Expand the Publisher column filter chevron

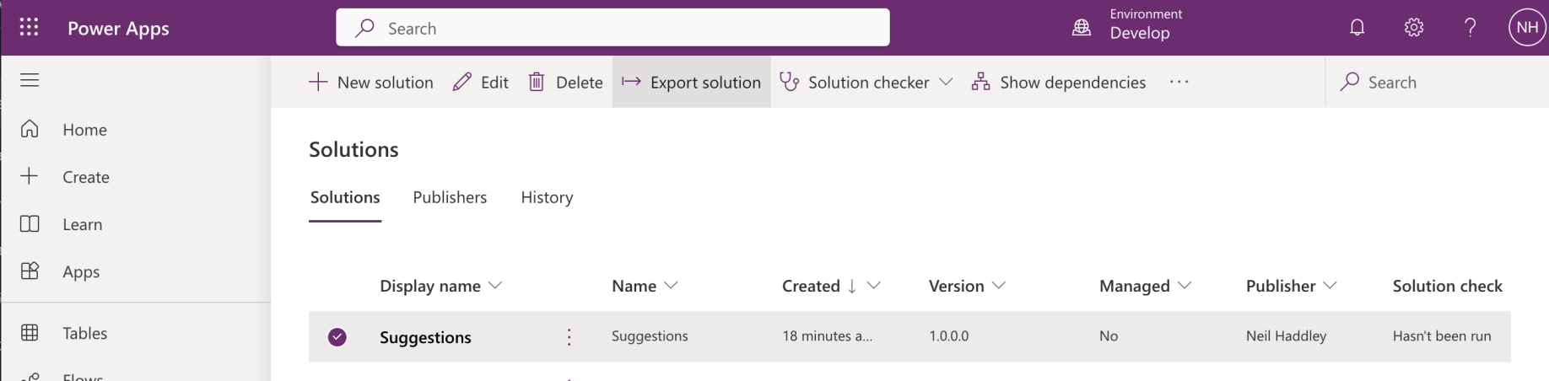(1330, 286)
